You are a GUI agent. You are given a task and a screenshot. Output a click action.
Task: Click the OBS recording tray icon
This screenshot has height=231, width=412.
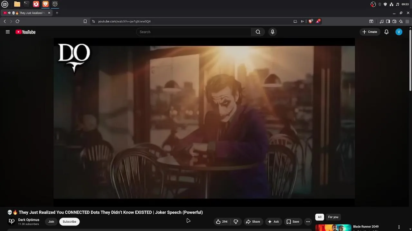(x=373, y=4)
